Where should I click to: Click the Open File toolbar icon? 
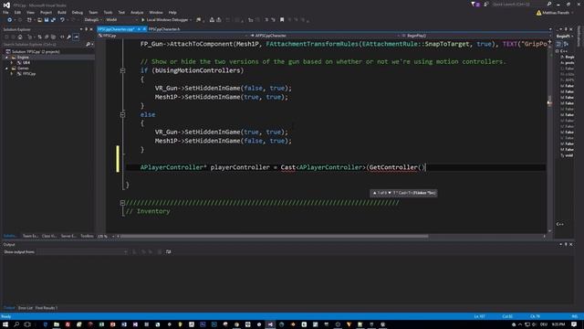39,20
